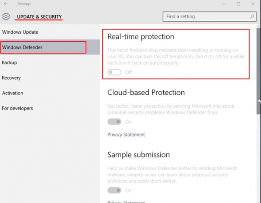The width and height of the screenshot is (261, 203).
Task: Click the back arrow in the title bar
Action: tap(6, 4)
